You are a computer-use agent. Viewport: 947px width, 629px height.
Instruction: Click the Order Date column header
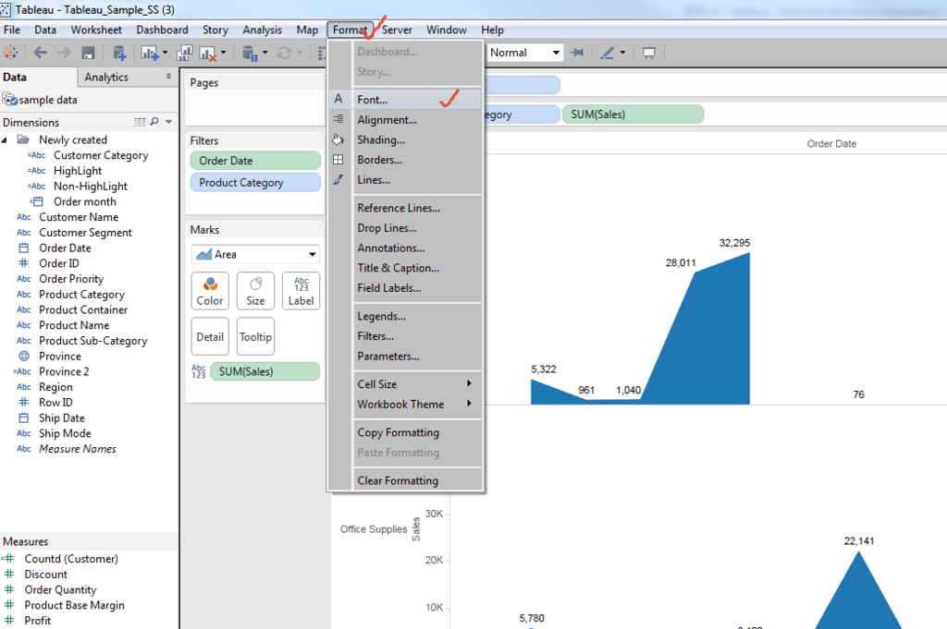point(831,143)
